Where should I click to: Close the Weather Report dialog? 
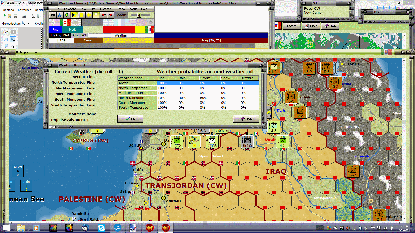click(x=261, y=65)
